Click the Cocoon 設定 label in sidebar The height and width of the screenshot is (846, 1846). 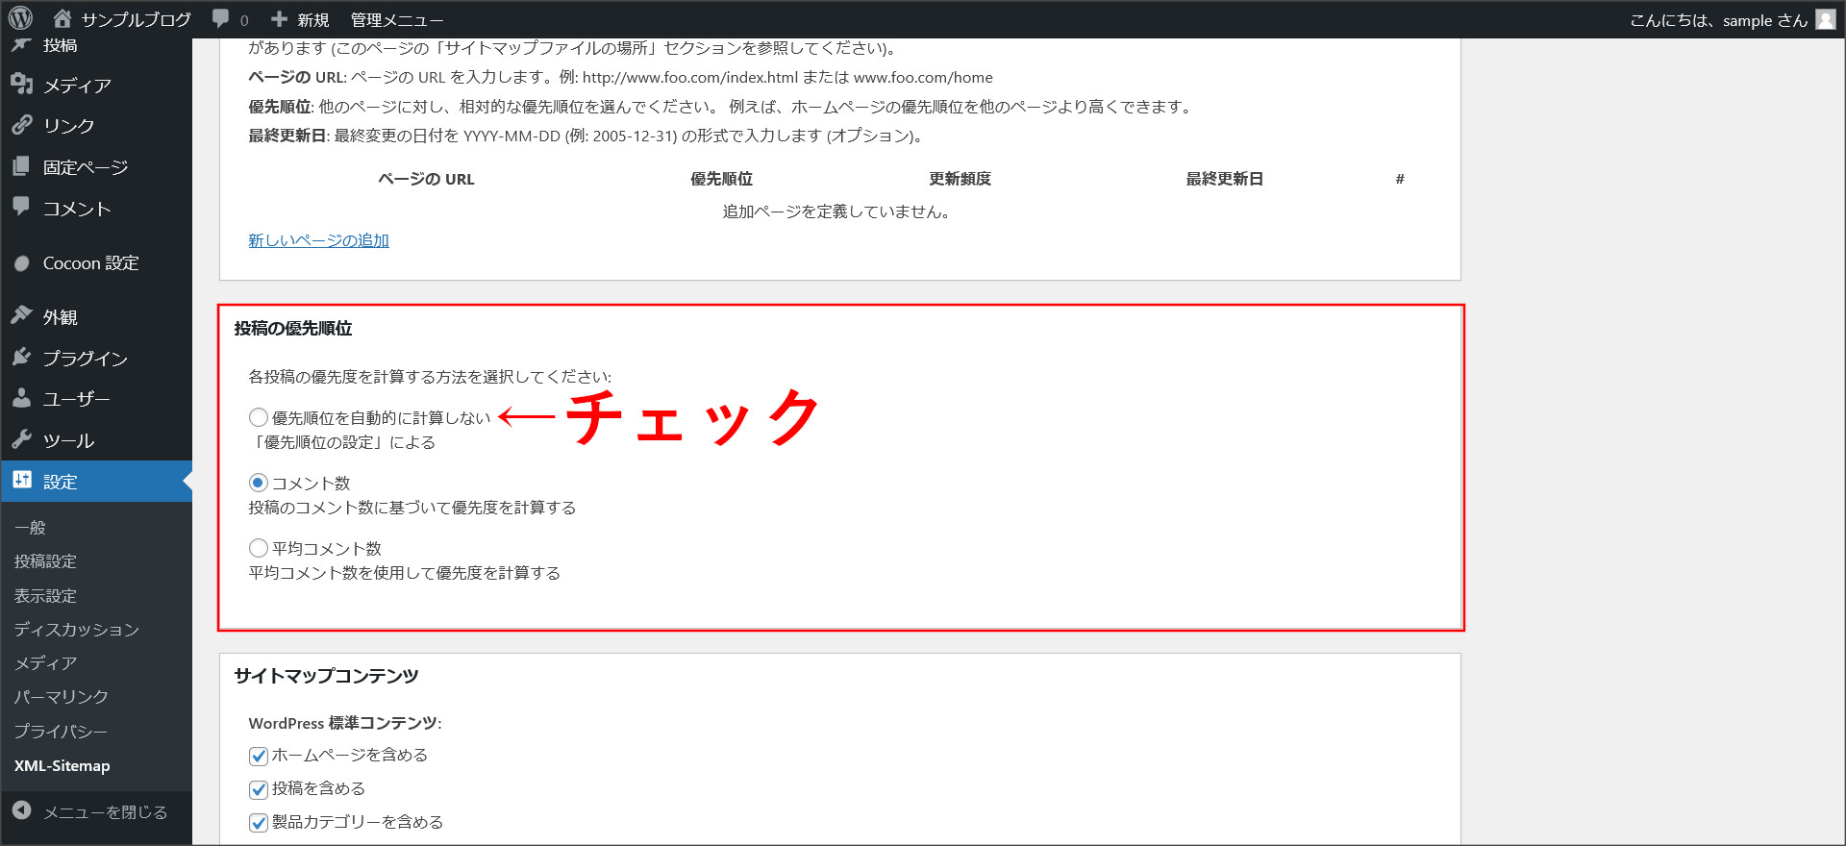[90, 263]
